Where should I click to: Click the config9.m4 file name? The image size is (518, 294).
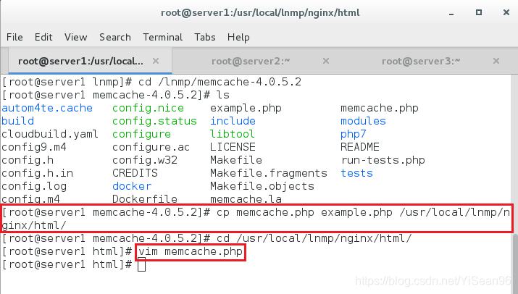pos(34,147)
